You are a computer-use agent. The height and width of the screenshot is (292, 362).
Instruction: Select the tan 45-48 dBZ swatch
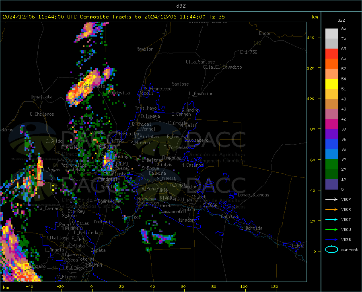(x=331, y=104)
